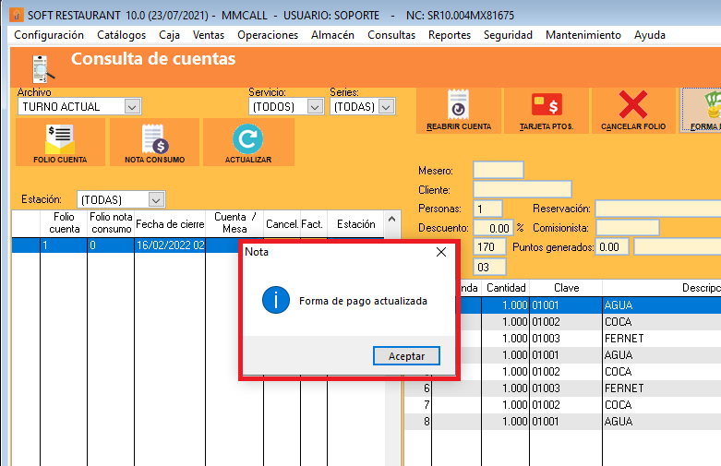Expand the Archivo Turno Actual dropdown
Image resolution: width=721 pixels, height=466 pixels.
131,107
